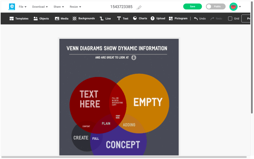Open the Pictogram grid icon
This screenshot has height=159, width=254.
[x=171, y=18]
